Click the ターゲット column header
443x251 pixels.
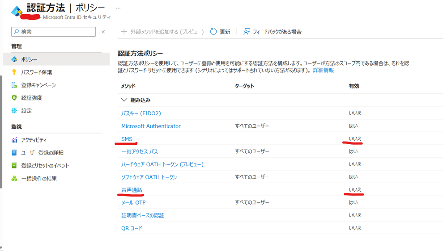pyautogui.click(x=244, y=86)
